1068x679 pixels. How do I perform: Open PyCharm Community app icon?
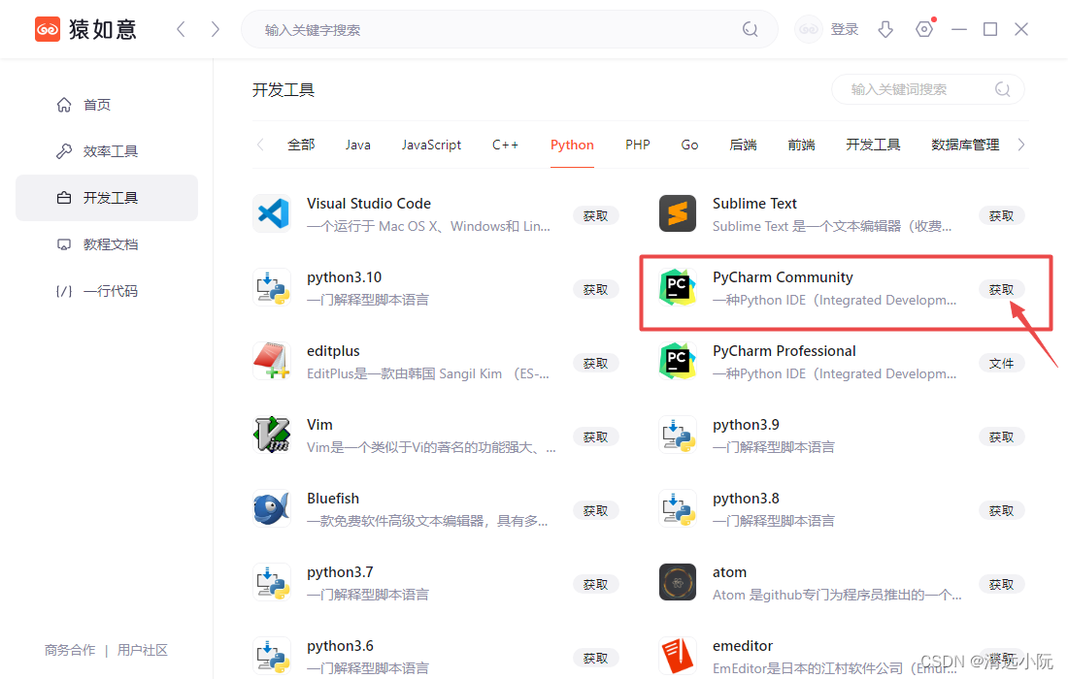tap(677, 287)
